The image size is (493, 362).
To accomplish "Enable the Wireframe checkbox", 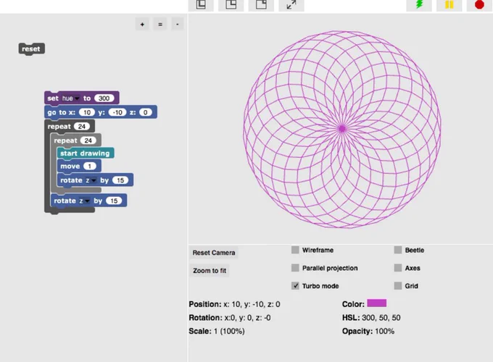I will point(295,250).
